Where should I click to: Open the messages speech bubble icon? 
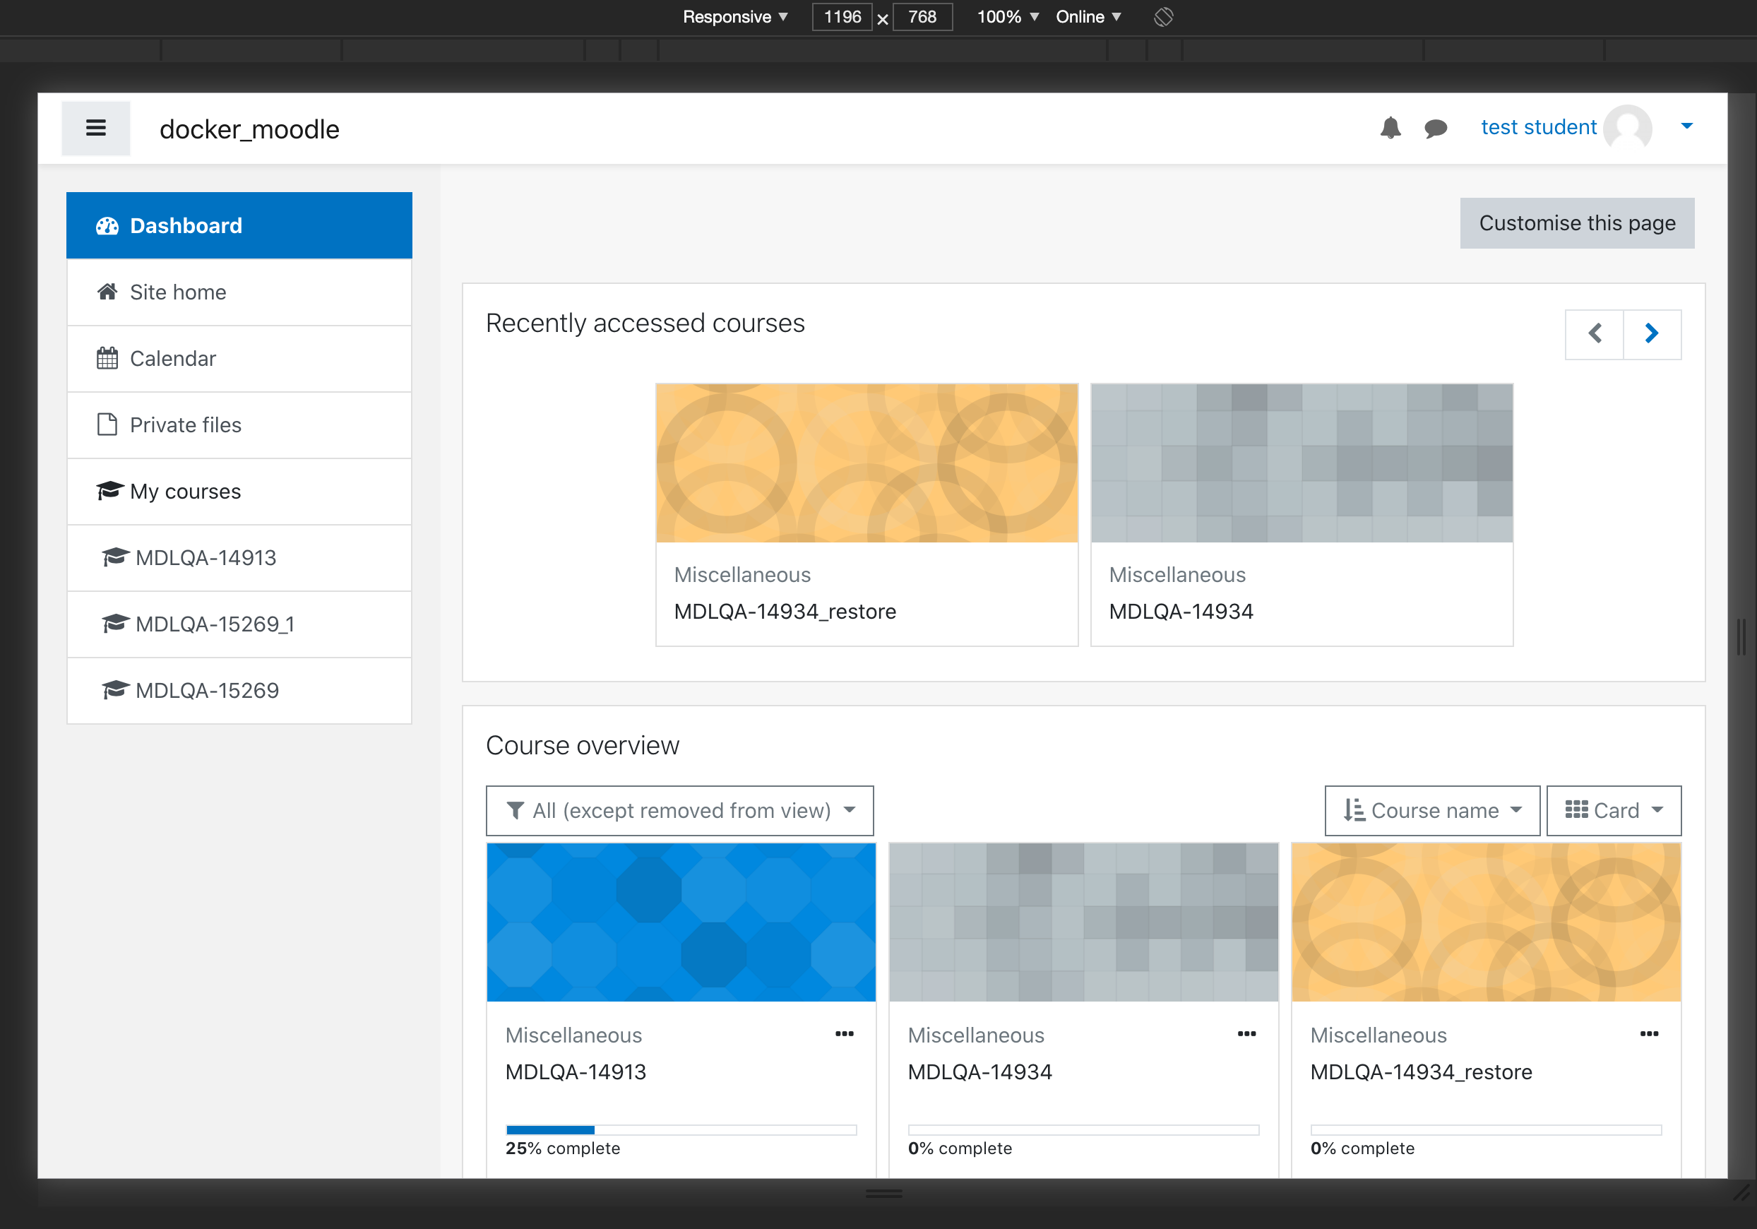point(1436,129)
